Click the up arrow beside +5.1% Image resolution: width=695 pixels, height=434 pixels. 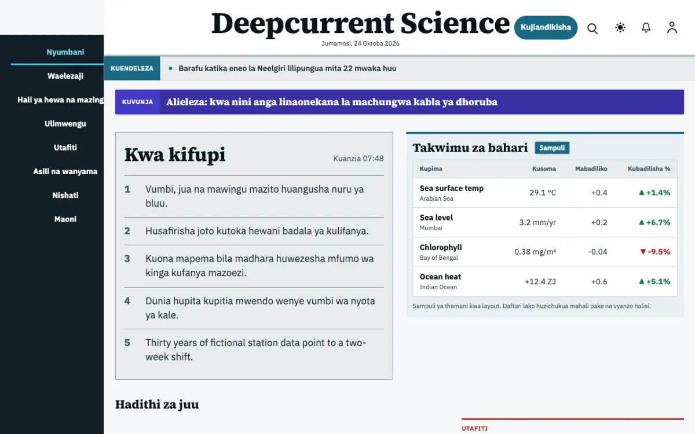coord(642,282)
